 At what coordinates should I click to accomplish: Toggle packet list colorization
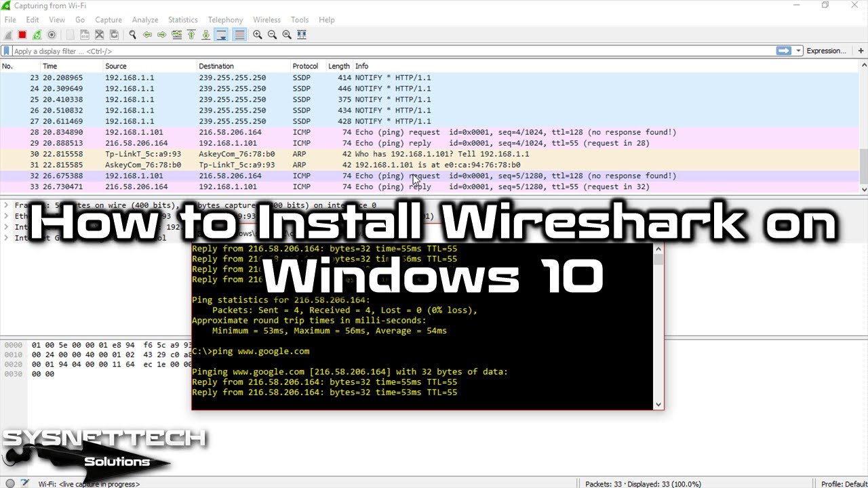tap(239, 35)
